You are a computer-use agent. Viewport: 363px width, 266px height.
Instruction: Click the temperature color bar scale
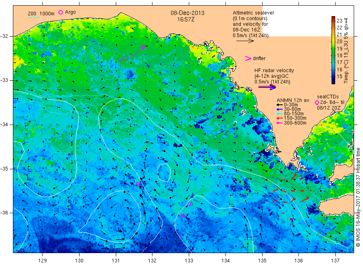tap(333, 50)
